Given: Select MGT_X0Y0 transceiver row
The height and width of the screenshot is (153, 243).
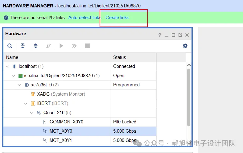Looking at the screenshot, I should pos(61,131).
